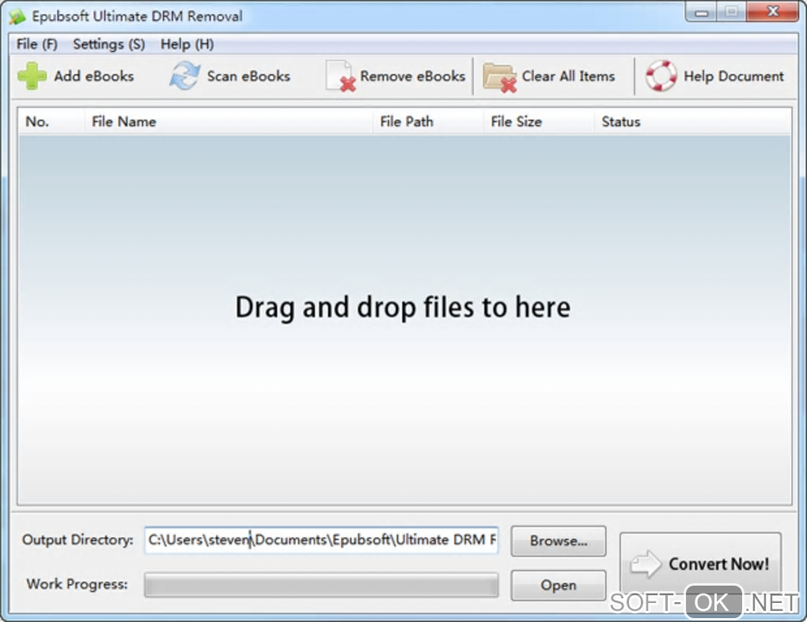The width and height of the screenshot is (807, 622).
Task: Click the Open output folder button
Action: tap(559, 585)
